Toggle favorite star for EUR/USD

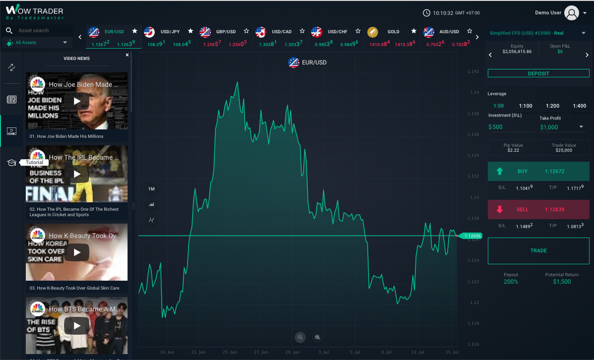(x=134, y=31)
